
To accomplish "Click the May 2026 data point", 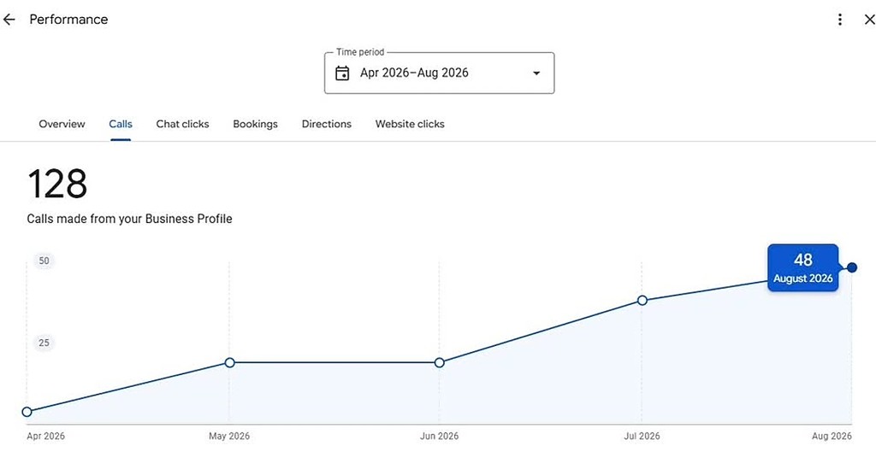I will coord(229,363).
